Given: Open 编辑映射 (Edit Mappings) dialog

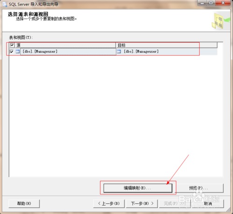Looking at the screenshot, I should click(x=138, y=188).
